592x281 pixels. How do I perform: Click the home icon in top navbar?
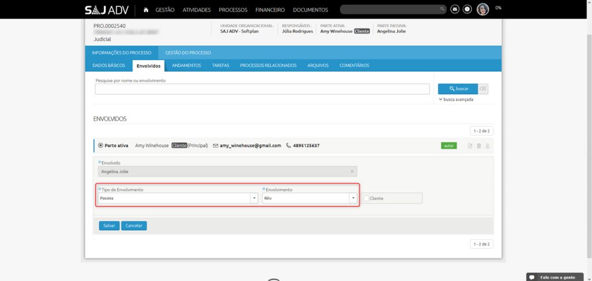pos(146,10)
